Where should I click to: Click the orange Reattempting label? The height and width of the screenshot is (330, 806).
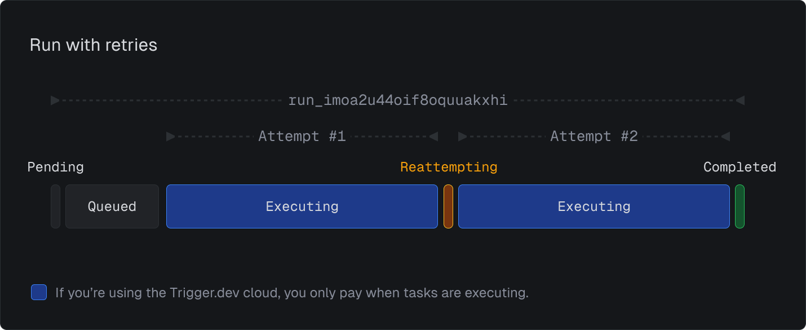pos(449,167)
